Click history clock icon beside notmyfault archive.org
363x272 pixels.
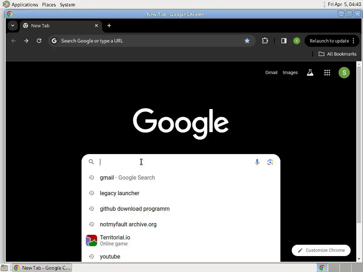91,224
